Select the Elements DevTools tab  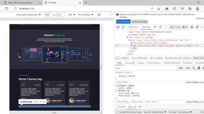click(x=147, y=27)
